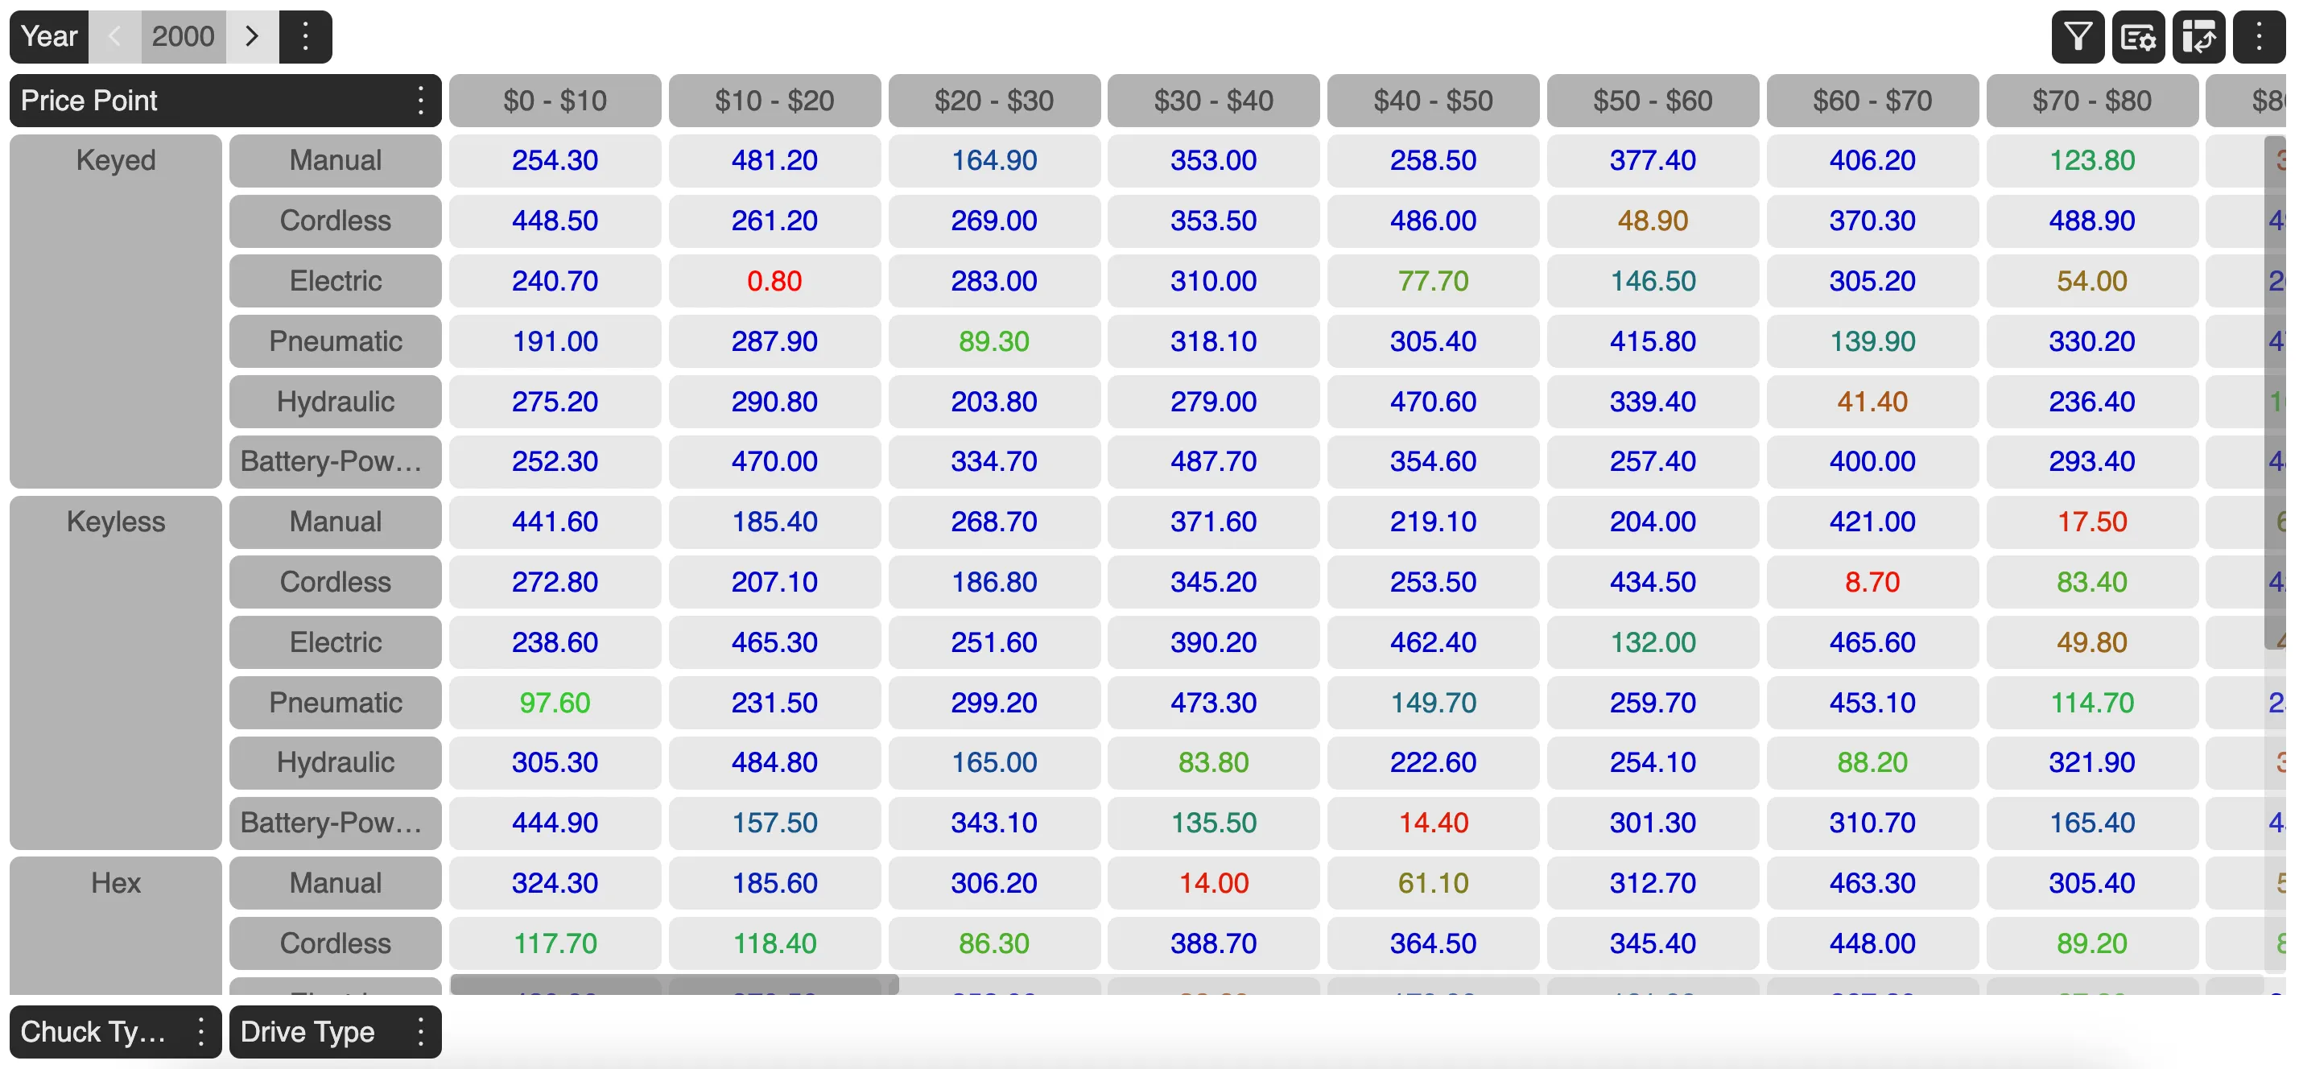Open the Drive Type three-dot menu
This screenshot has height=1069, width=2299.
pyautogui.click(x=419, y=1031)
